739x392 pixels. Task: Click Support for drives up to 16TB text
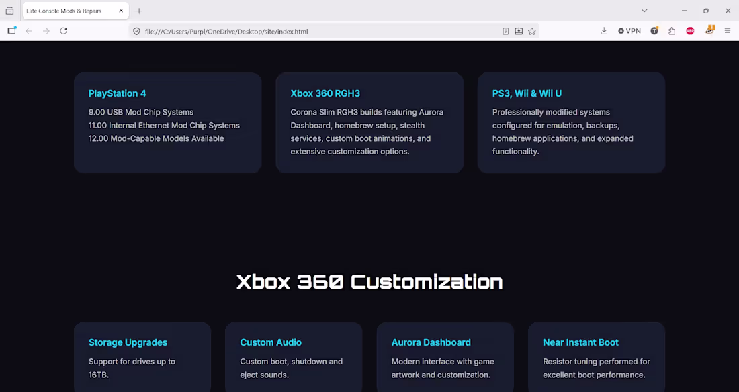pos(132,368)
